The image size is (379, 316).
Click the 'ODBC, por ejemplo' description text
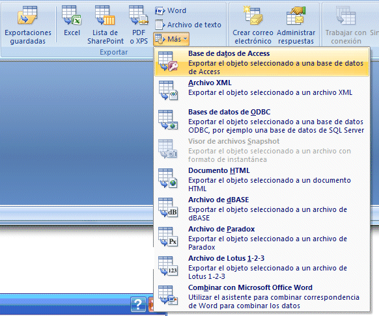(276, 130)
